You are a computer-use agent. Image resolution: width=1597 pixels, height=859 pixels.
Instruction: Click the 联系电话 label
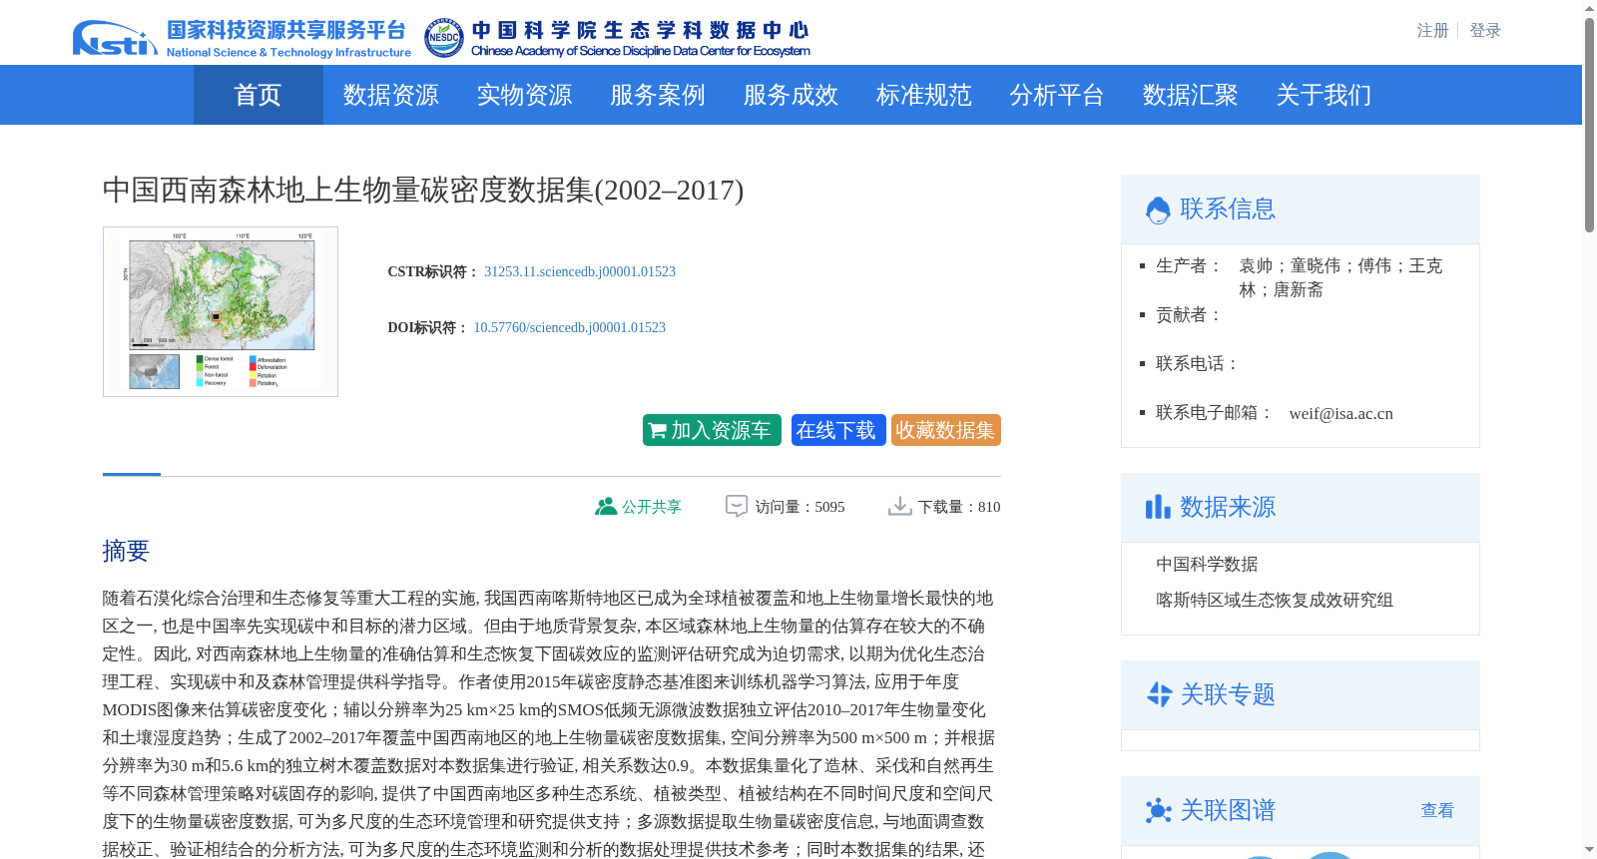(1198, 363)
